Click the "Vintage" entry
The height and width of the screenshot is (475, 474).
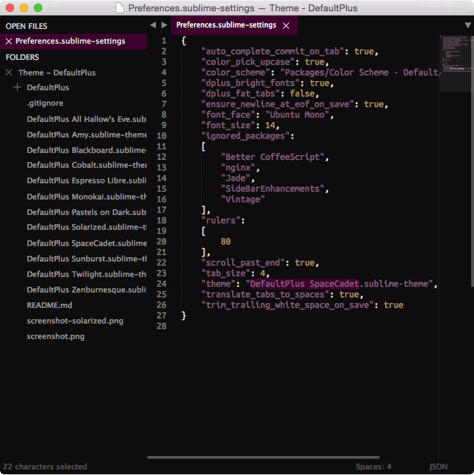click(243, 199)
